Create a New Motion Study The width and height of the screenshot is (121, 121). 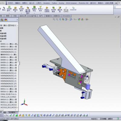[47, 9]
